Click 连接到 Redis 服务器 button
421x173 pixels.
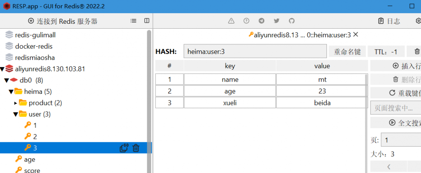point(62,21)
